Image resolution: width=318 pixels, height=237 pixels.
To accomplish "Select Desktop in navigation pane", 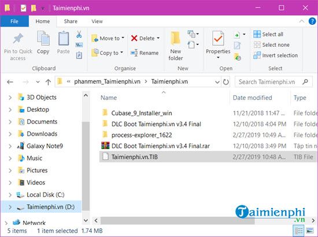I will click(38, 110).
